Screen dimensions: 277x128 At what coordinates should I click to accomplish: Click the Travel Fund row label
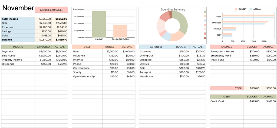click(217, 60)
